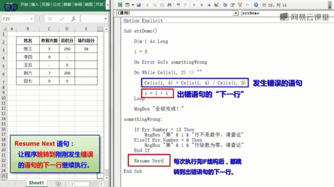The image size is (334, 187).
Task: Click the Dim i As Long line
Action: [151, 41]
